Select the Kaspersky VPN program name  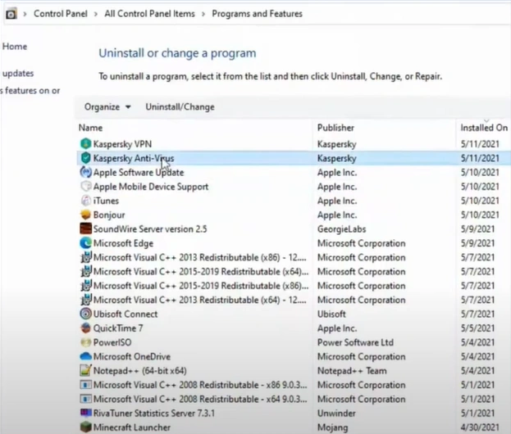coord(122,144)
